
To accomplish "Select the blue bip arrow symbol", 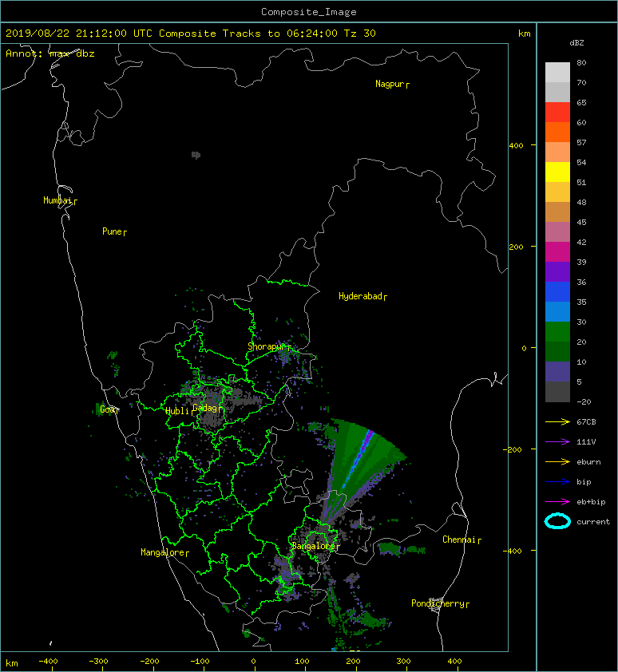I will point(557,482).
